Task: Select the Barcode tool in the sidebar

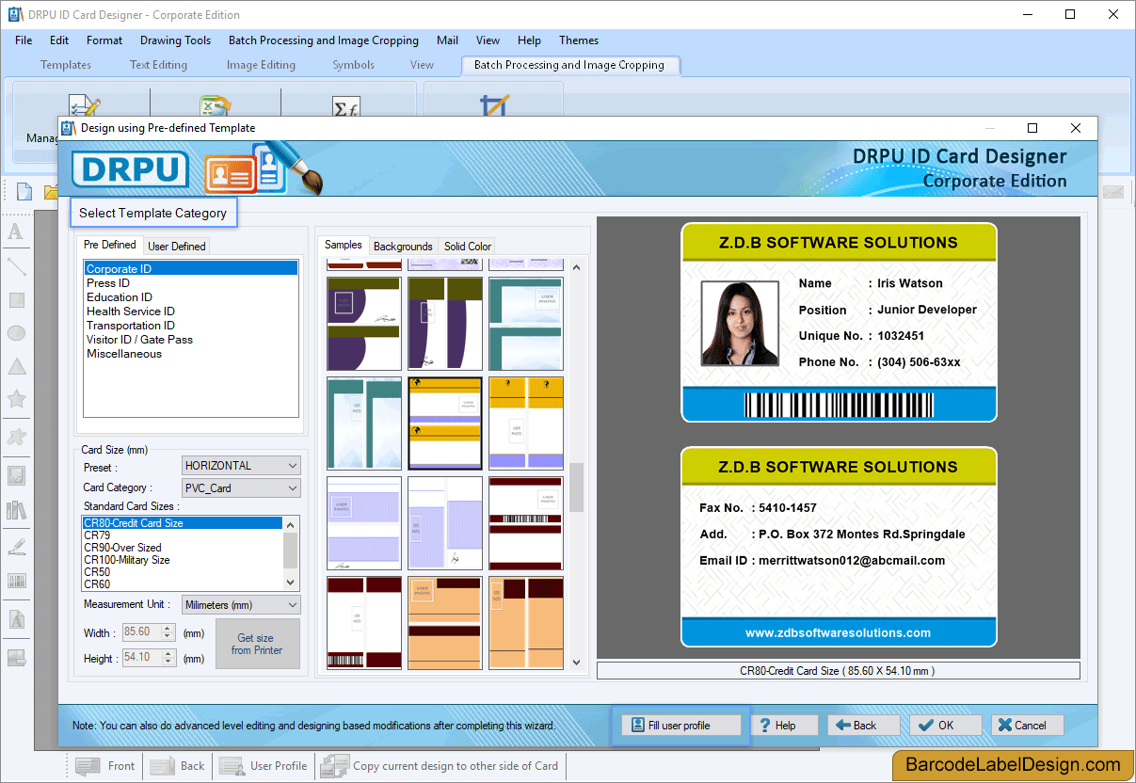Action: coord(16,579)
